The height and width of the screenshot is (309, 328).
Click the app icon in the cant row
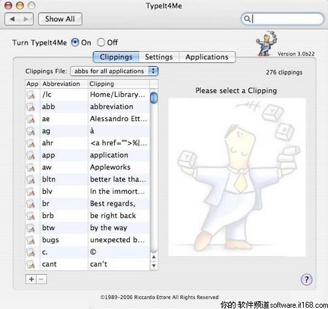31,264
